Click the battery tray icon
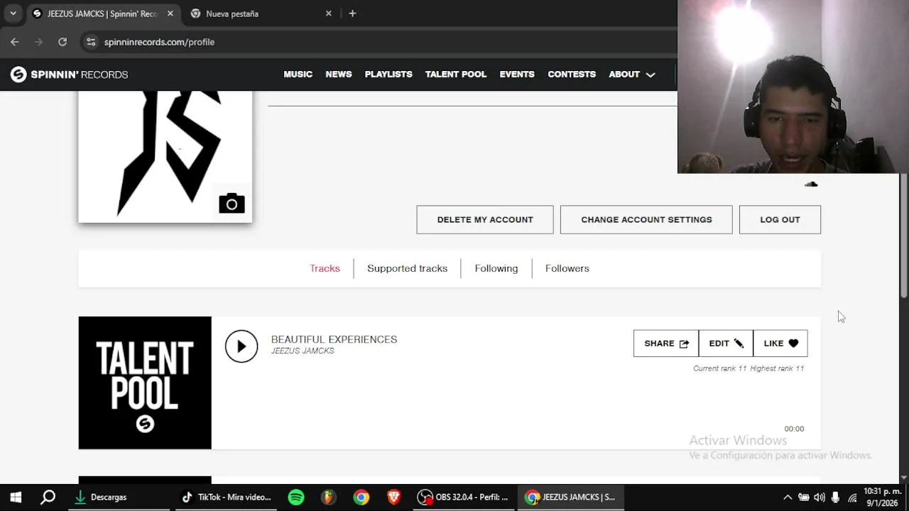The image size is (909, 511). tap(804, 498)
